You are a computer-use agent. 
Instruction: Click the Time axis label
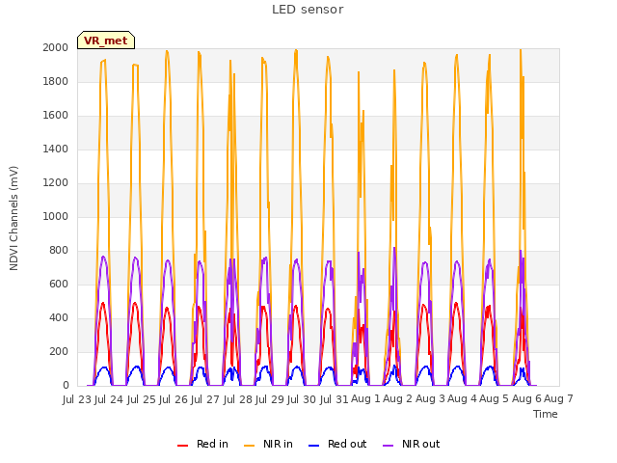(x=546, y=414)
